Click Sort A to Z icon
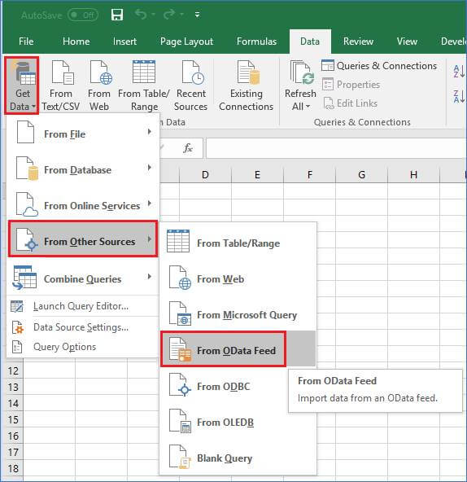Viewport: 467px width, 482px height. point(459,71)
